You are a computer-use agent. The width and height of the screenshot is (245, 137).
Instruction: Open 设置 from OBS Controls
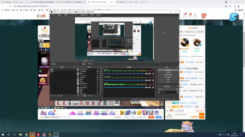pyautogui.click(x=168, y=79)
